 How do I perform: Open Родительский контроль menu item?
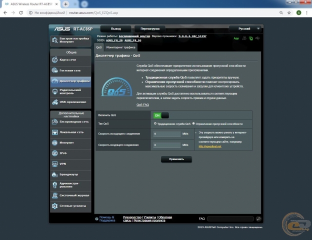click(x=70, y=91)
